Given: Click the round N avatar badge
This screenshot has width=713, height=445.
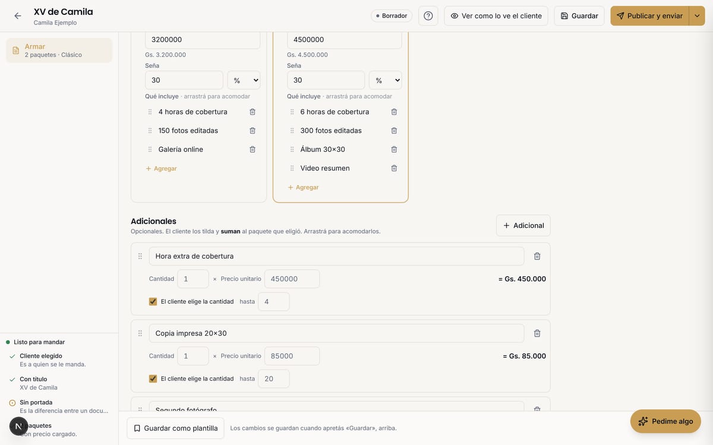Looking at the screenshot, I should 18,426.
